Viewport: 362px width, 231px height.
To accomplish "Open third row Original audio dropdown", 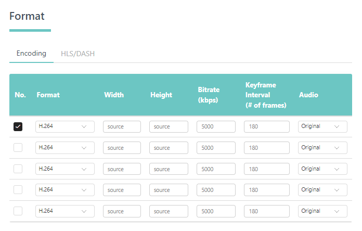I will [x=322, y=169].
